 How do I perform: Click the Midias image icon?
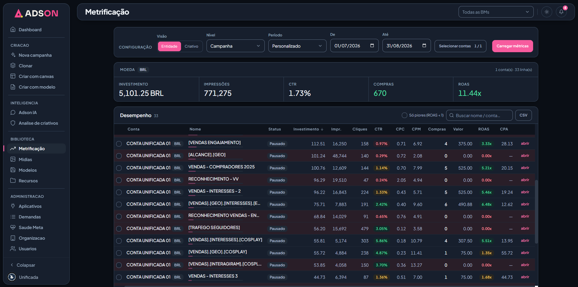point(13,159)
